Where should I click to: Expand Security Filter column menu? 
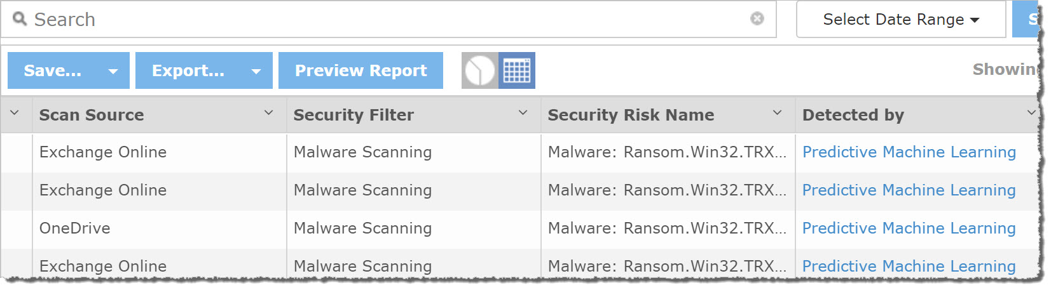pos(523,113)
